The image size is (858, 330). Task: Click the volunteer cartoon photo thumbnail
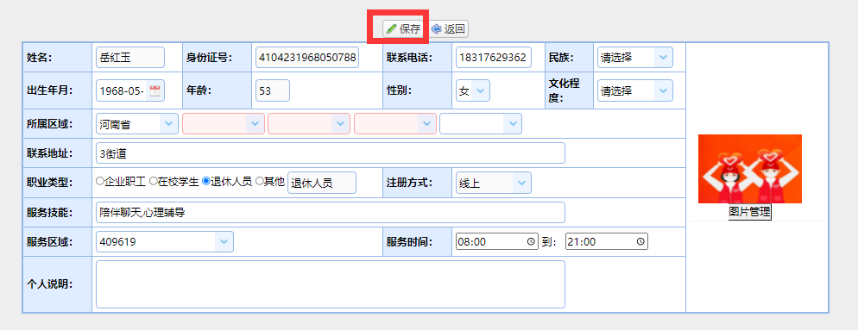pyautogui.click(x=749, y=169)
